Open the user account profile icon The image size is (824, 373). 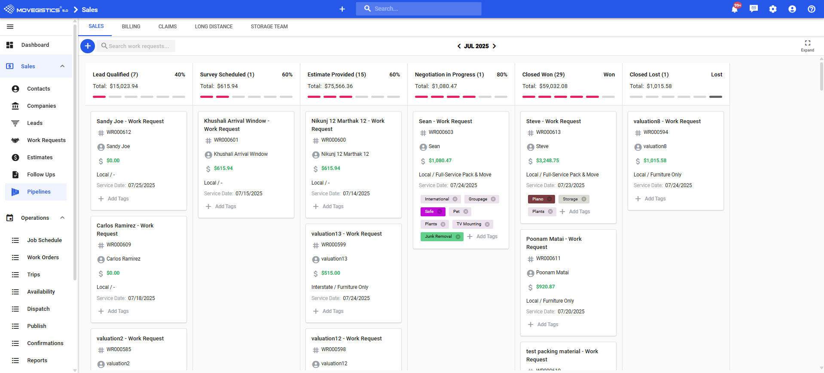click(792, 9)
